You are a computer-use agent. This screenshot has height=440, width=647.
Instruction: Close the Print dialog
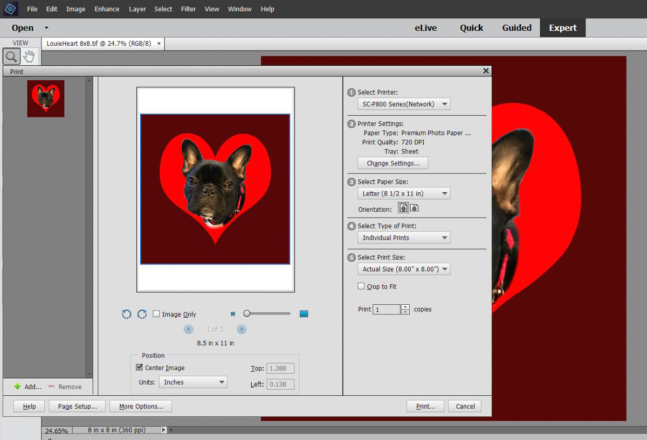coord(486,71)
